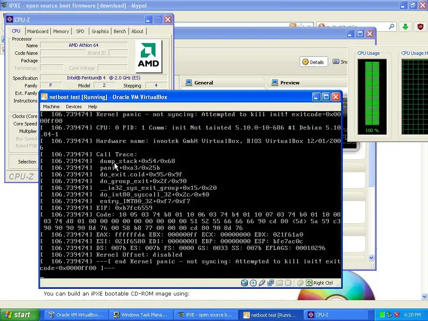Click the CPU Usage History graph in Task Manager
The height and width of the screenshot is (321, 428).
tap(415, 97)
